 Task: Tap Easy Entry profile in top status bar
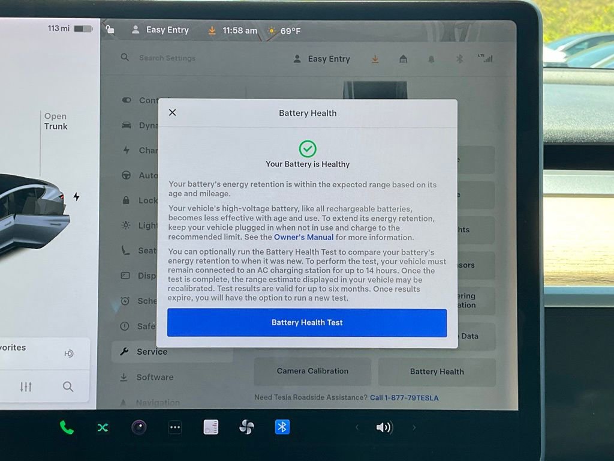(160, 30)
